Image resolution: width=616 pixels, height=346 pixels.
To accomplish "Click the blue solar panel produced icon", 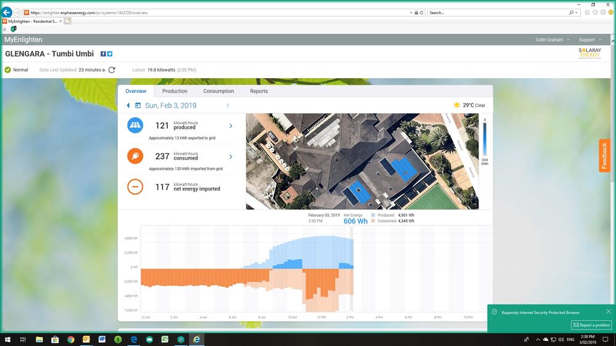I will coord(135,125).
